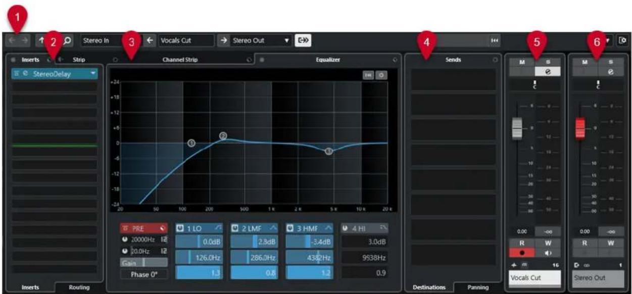Toggle monitor speaker on Vocals Cut
The width and height of the screenshot is (632, 294).
tap(548, 252)
